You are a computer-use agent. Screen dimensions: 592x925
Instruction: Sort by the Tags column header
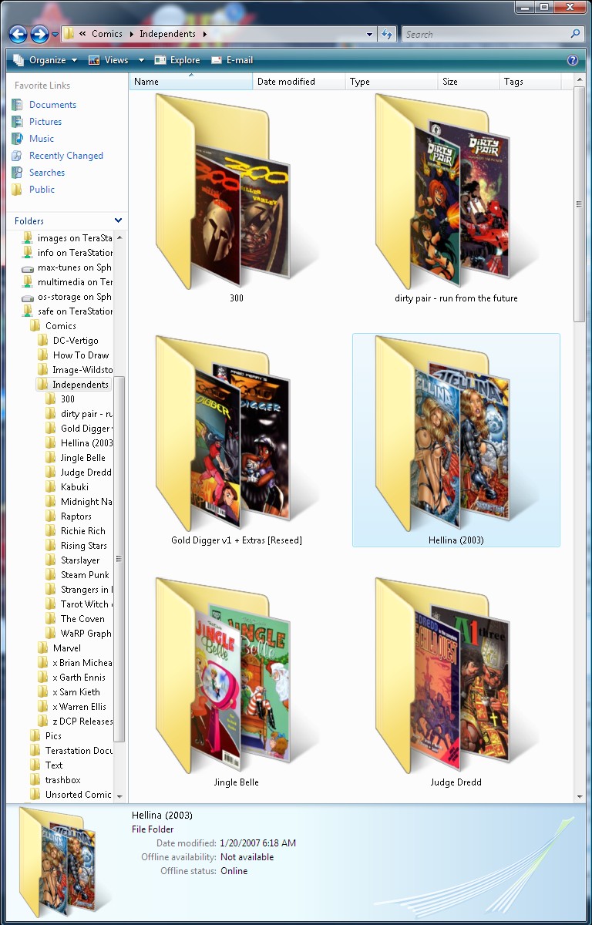pos(530,82)
